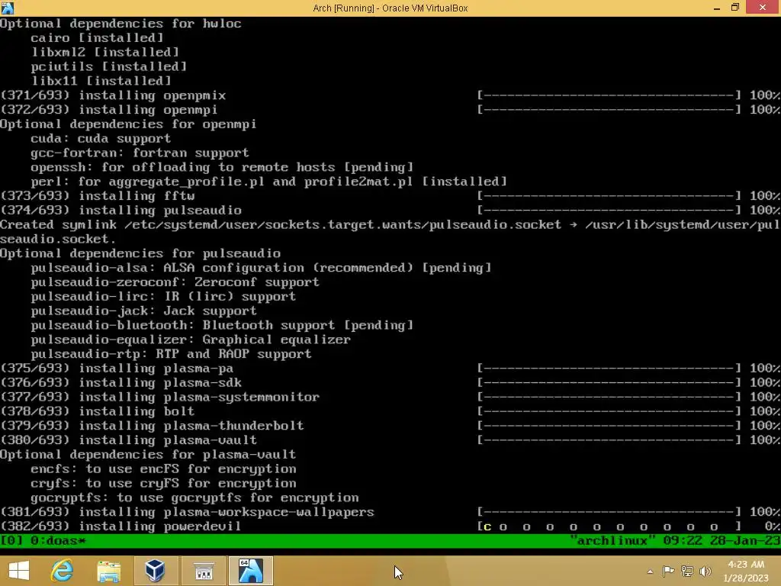This screenshot has width=781, height=586.
Task: Click line "pulseaudio-jack: Jack support"
Action: 143,311
